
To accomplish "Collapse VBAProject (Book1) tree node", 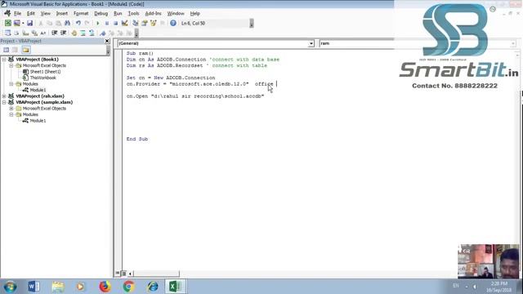I will tap(4, 60).
